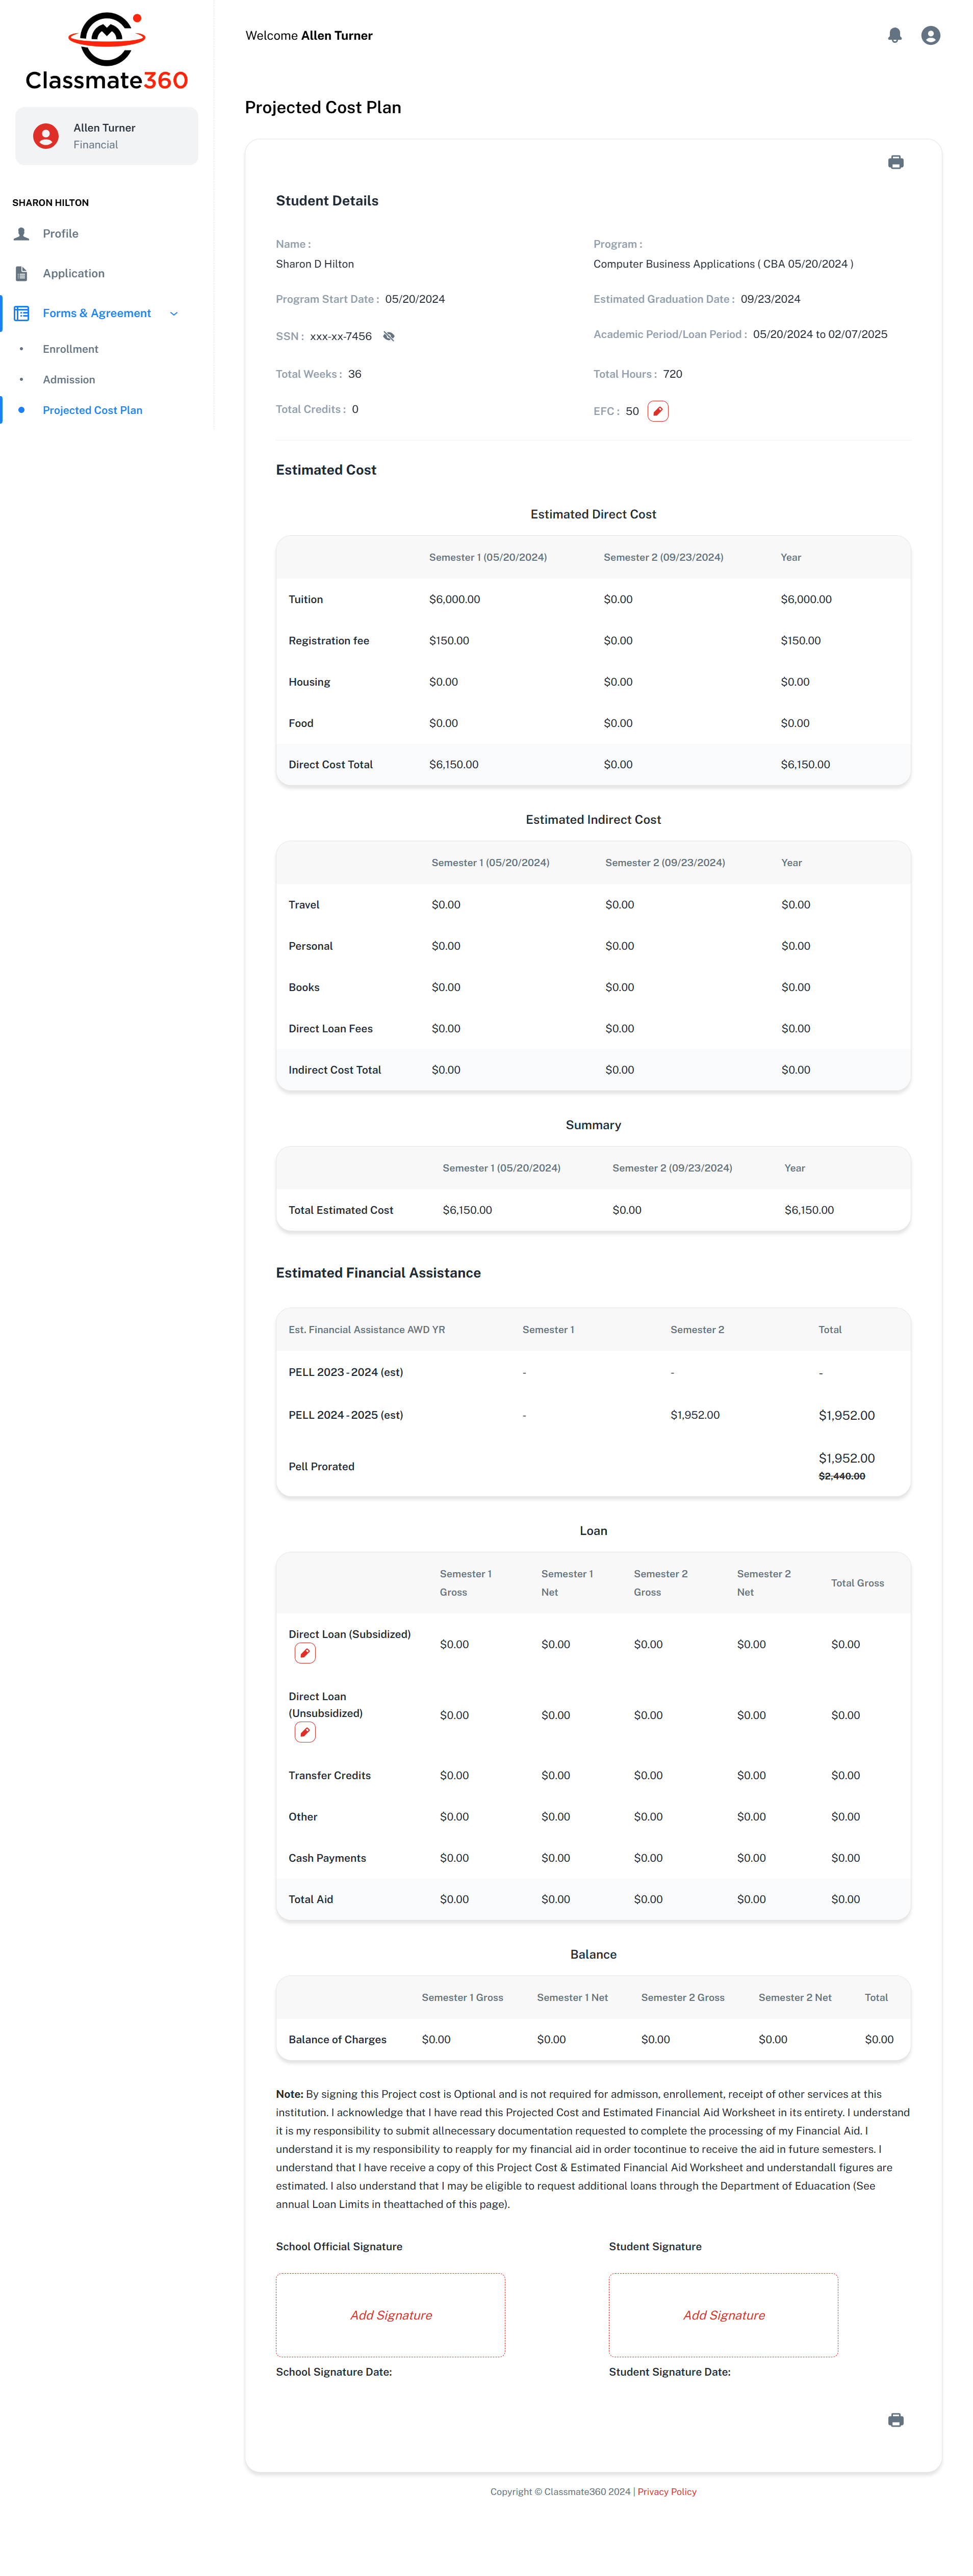This screenshot has width=973, height=2576.
Task: Add the Student signature
Action: pyautogui.click(x=723, y=2314)
